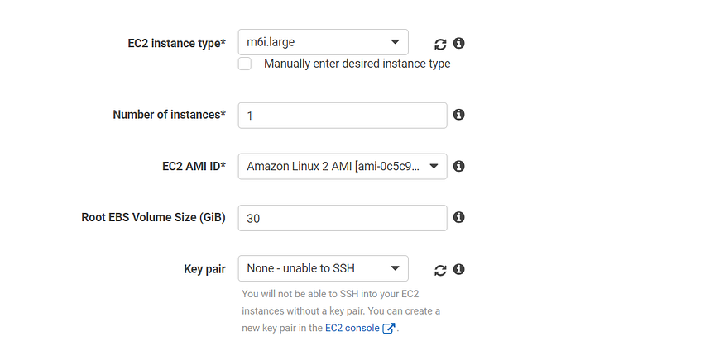Viewport: 724px width, 355px height.
Task: View info about EC2 AMI ID
Action: point(459,166)
